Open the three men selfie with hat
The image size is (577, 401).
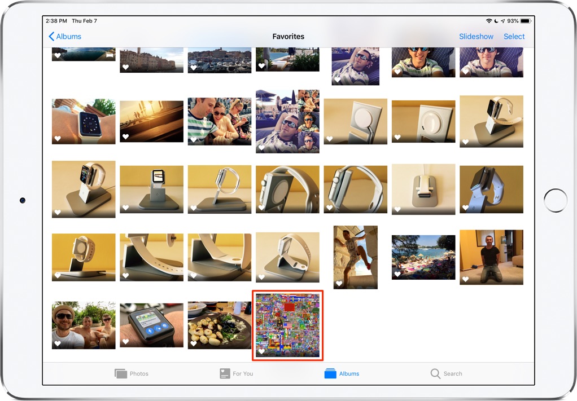coord(84,325)
